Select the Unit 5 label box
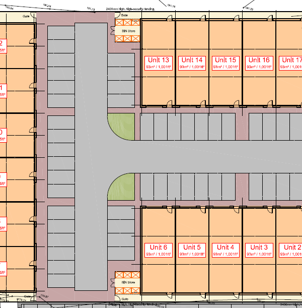Image resolution: width=302 pixels, height=308 pixels. point(192,250)
